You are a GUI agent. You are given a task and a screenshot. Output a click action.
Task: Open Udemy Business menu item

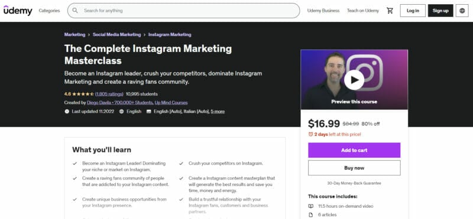(x=323, y=11)
